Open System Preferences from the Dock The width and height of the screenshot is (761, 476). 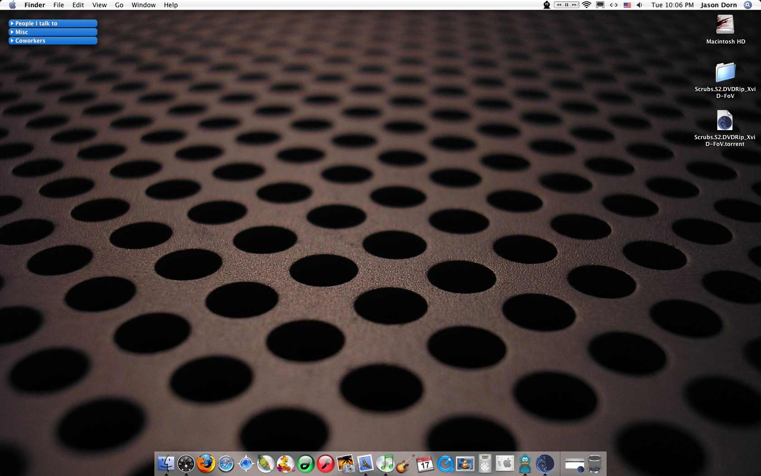click(505, 463)
